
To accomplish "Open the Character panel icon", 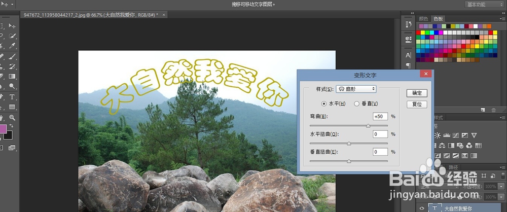I will [x=408, y=55].
